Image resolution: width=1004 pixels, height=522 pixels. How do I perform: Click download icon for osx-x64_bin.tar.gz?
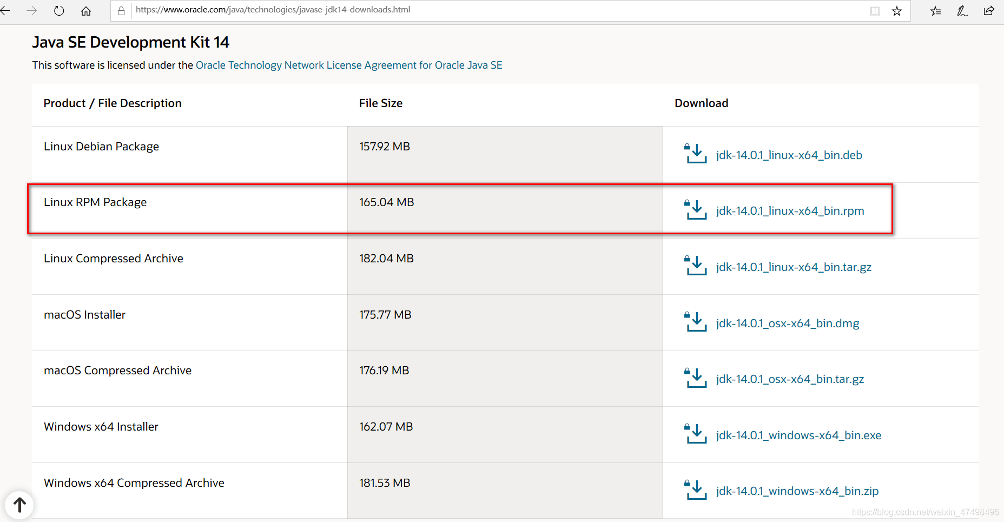click(x=696, y=378)
